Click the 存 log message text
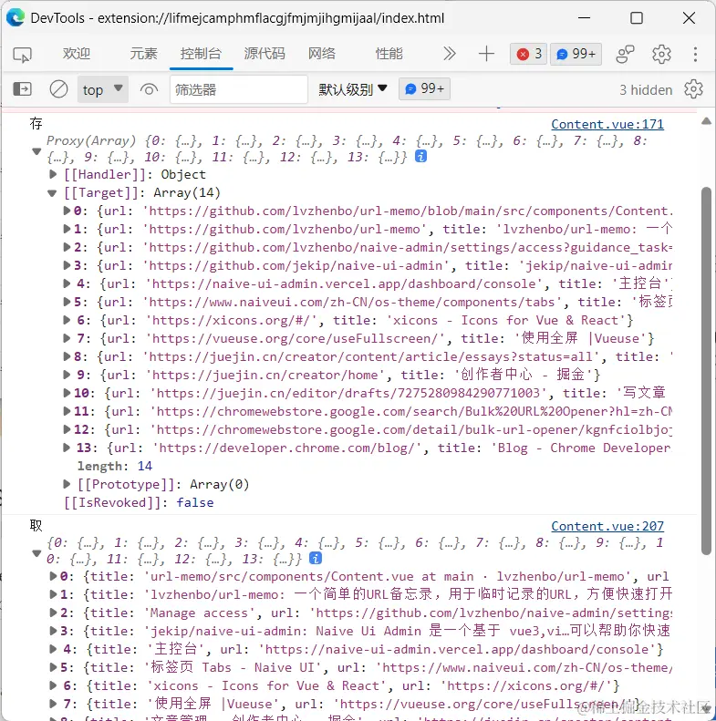716x721 pixels. coord(36,123)
